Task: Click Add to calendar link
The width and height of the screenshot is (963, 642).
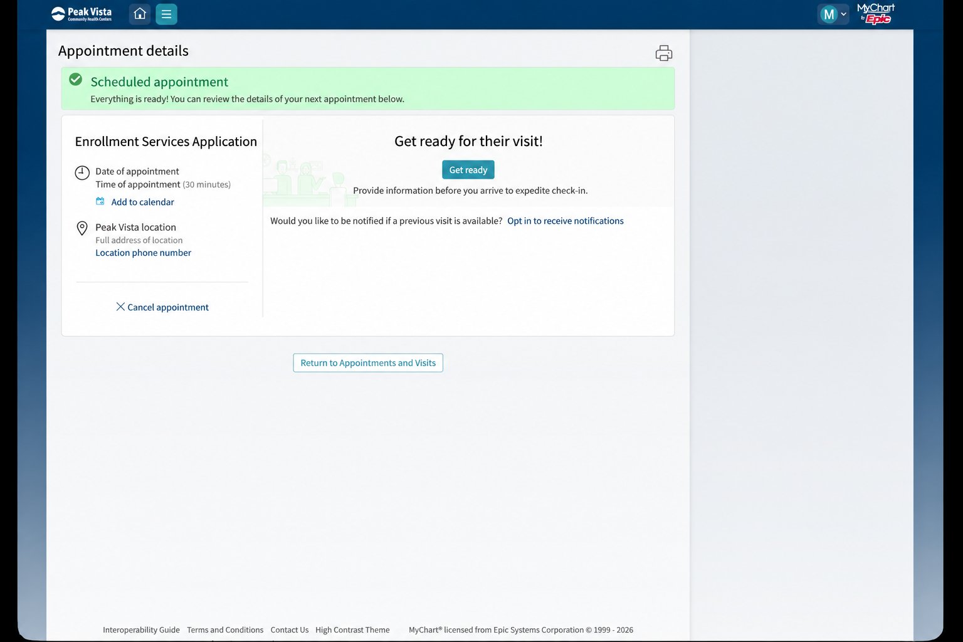Action: pyautogui.click(x=143, y=202)
